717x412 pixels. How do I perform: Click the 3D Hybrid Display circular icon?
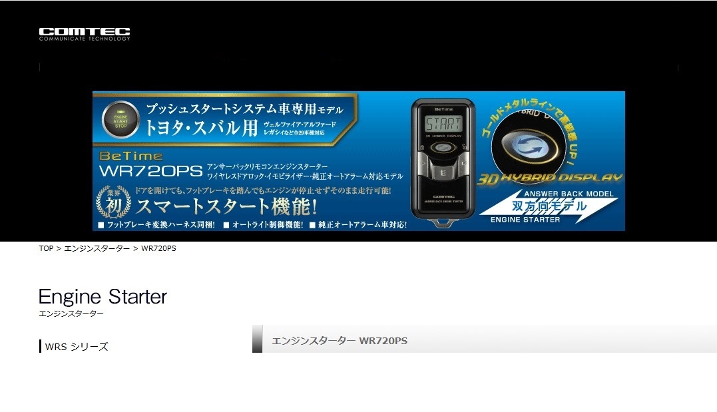pyautogui.click(x=530, y=147)
